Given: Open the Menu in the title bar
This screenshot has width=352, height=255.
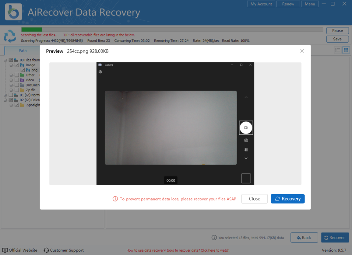Looking at the screenshot, I should [310, 4].
